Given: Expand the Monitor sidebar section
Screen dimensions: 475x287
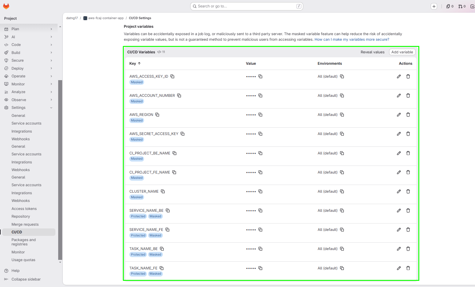Looking at the screenshot, I should click(x=29, y=84).
